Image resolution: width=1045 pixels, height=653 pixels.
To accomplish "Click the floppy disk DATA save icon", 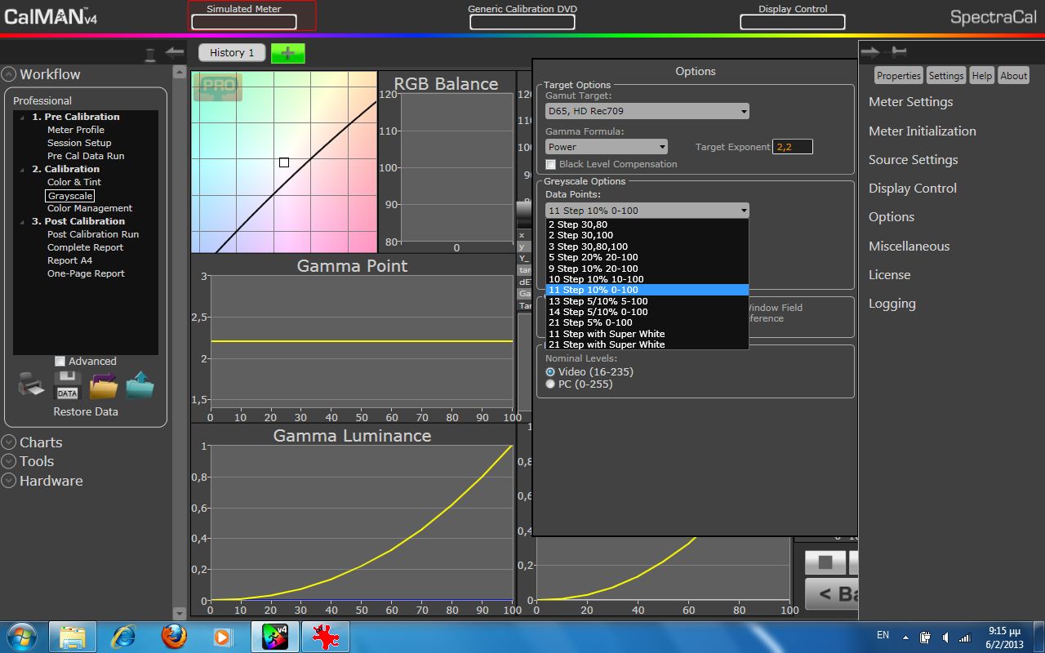I will tap(67, 385).
